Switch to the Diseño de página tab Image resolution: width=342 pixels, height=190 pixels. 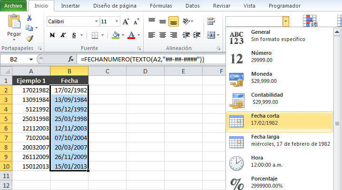[x=115, y=6]
